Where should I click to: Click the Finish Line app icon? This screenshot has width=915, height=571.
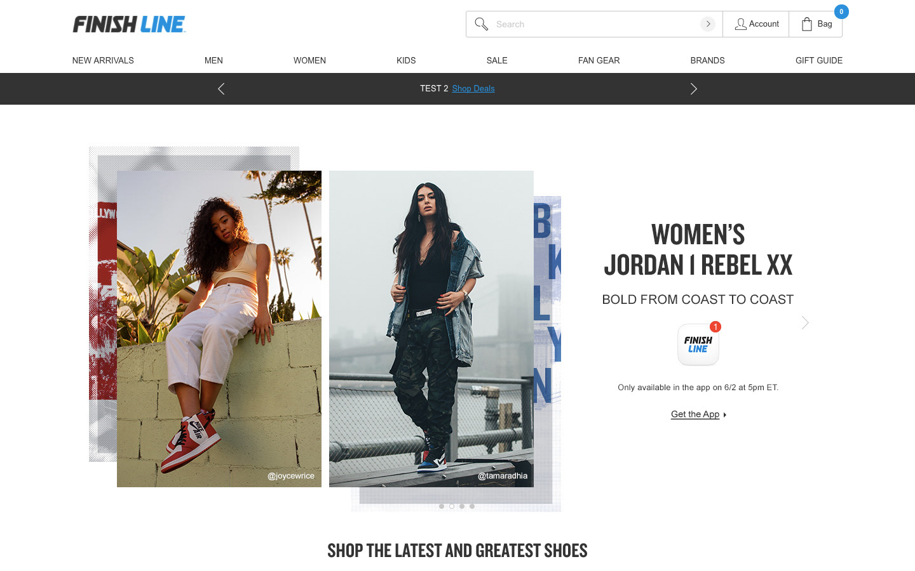point(698,345)
